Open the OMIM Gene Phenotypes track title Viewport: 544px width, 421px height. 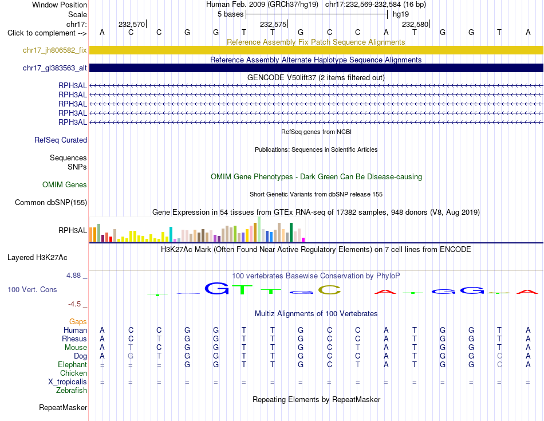(316, 176)
